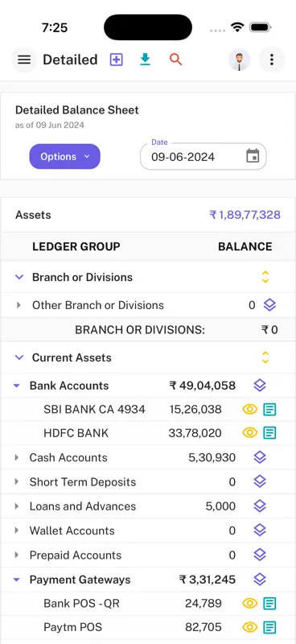Collapse the Bank Accounts group
Screen dimensions: 296x644
point(16,386)
